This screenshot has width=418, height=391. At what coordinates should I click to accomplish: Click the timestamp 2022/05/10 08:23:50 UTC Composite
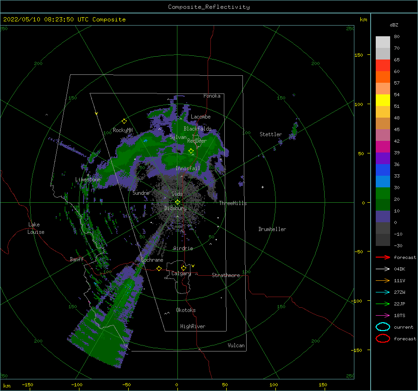(64, 20)
